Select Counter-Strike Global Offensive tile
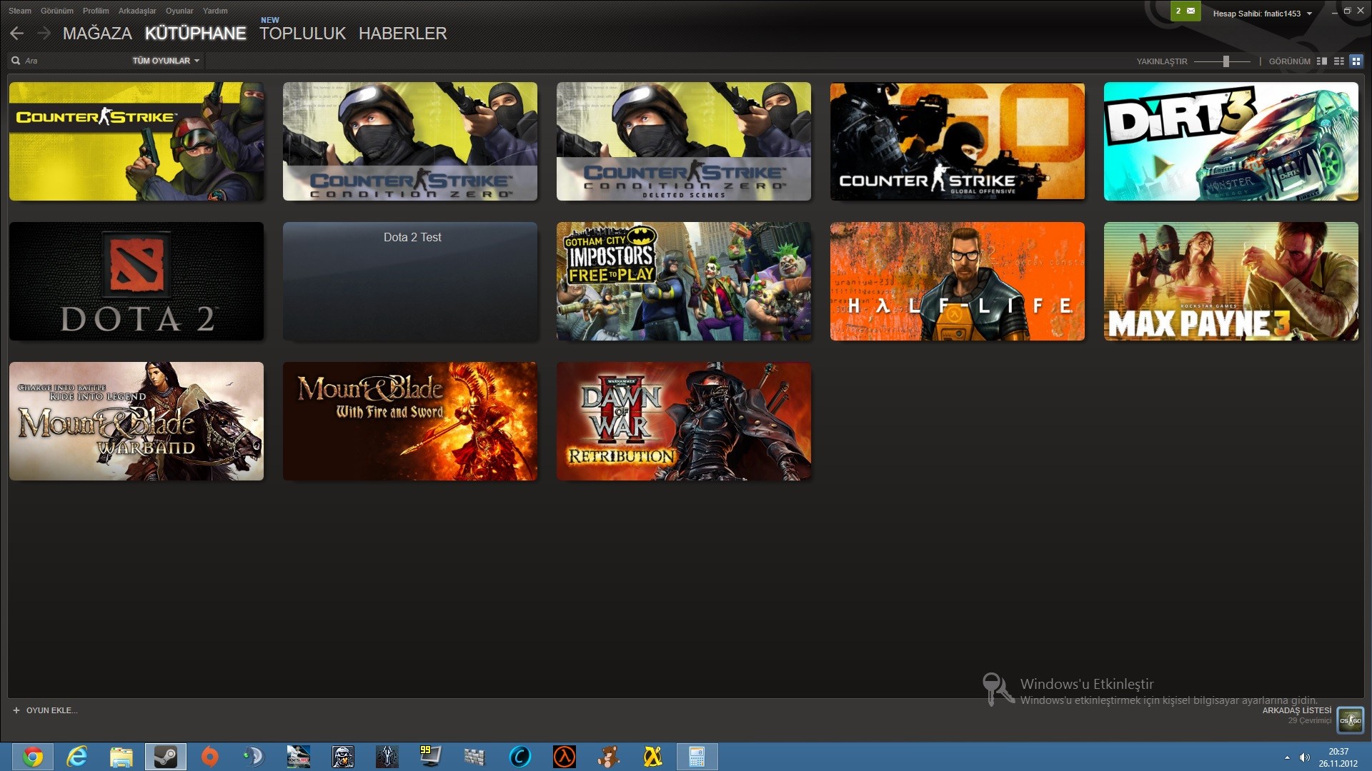Viewport: 1372px width, 771px height. (958, 141)
